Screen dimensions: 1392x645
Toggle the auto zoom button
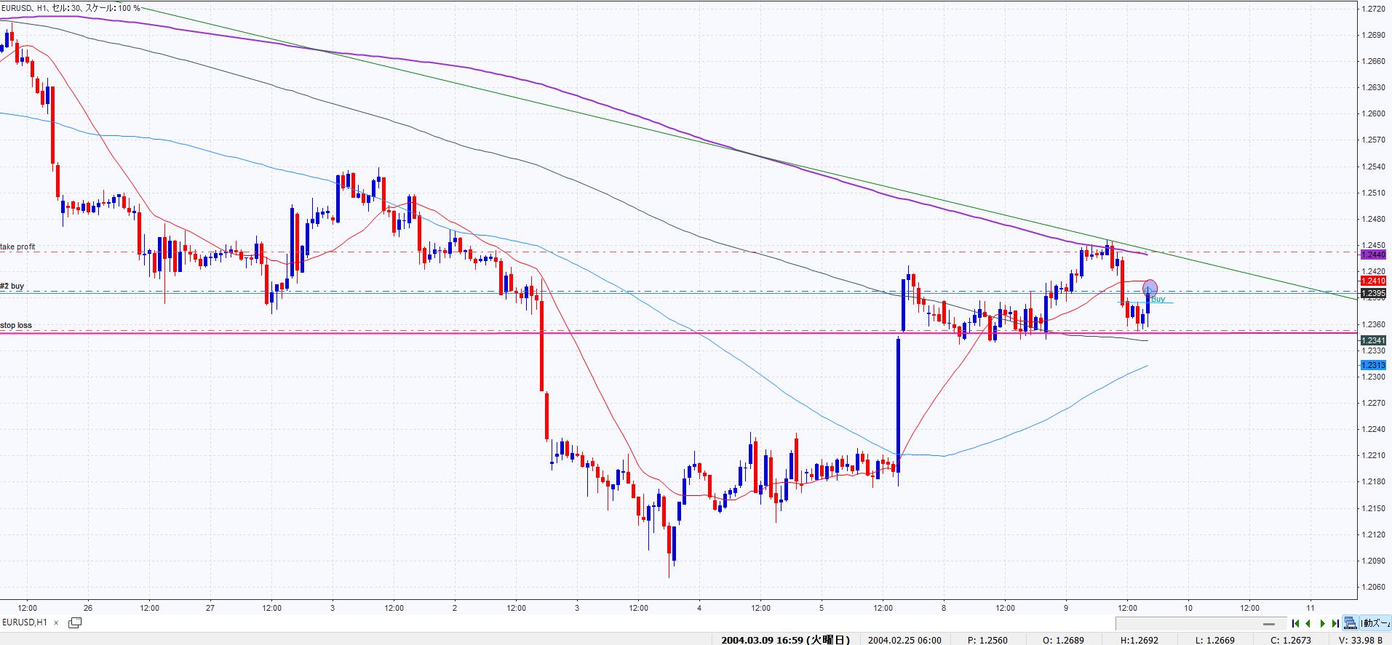tap(1376, 623)
